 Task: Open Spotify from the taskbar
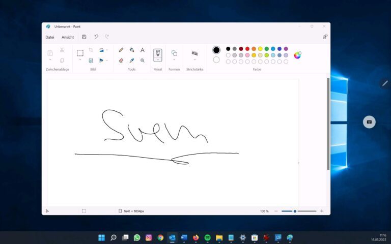pyautogui.click(x=208, y=237)
